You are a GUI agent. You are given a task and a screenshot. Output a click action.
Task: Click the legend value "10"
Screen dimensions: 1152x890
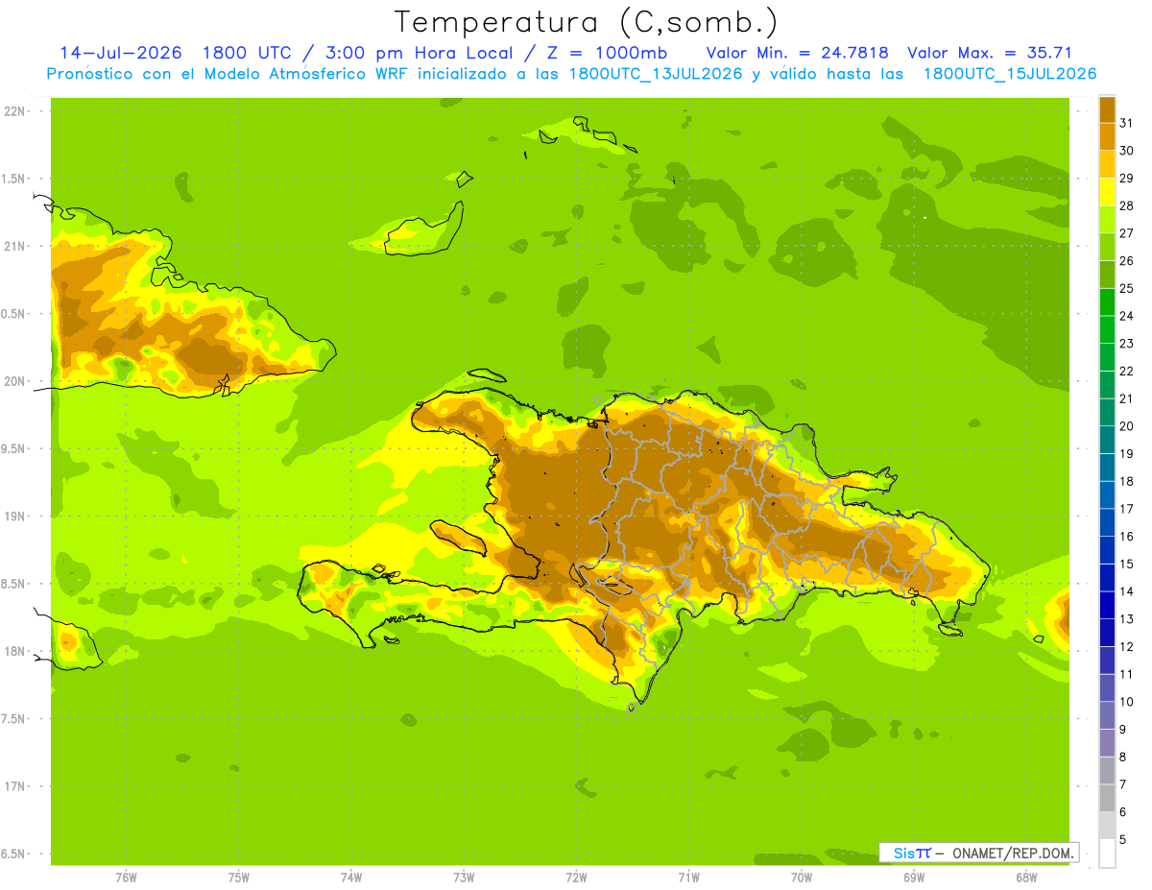(1127, 702)
